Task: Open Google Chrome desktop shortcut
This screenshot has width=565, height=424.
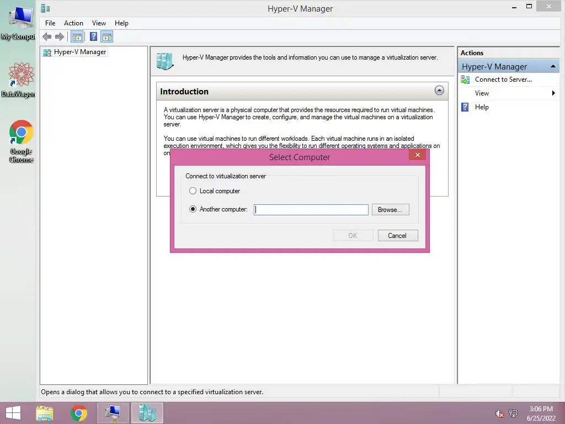Action: point(22,141)
